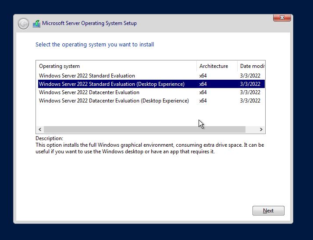Click scrollbar track right of the thumb
This screenshot has height=240, width=313.
[251, 130]
